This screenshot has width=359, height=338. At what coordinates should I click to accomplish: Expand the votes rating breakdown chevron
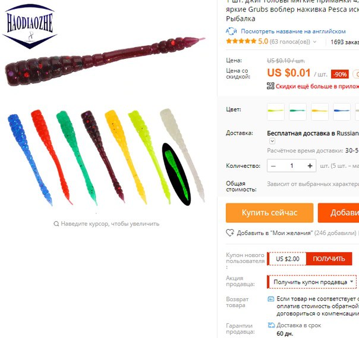click(x=315, y=42)
